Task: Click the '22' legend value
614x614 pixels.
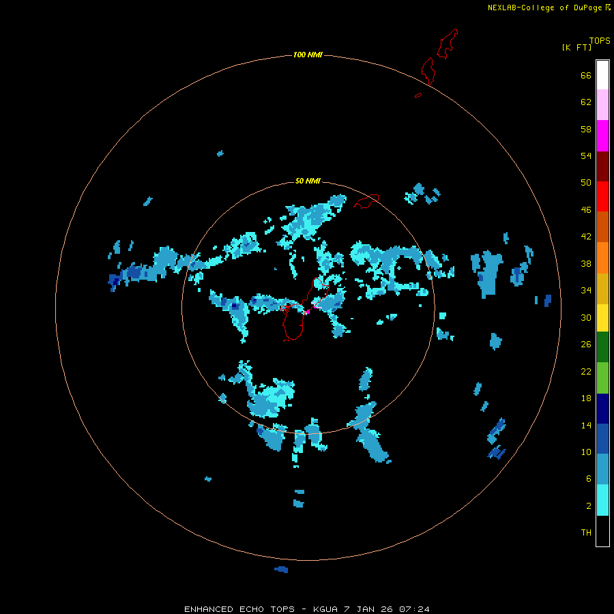Action: [586, 371]
